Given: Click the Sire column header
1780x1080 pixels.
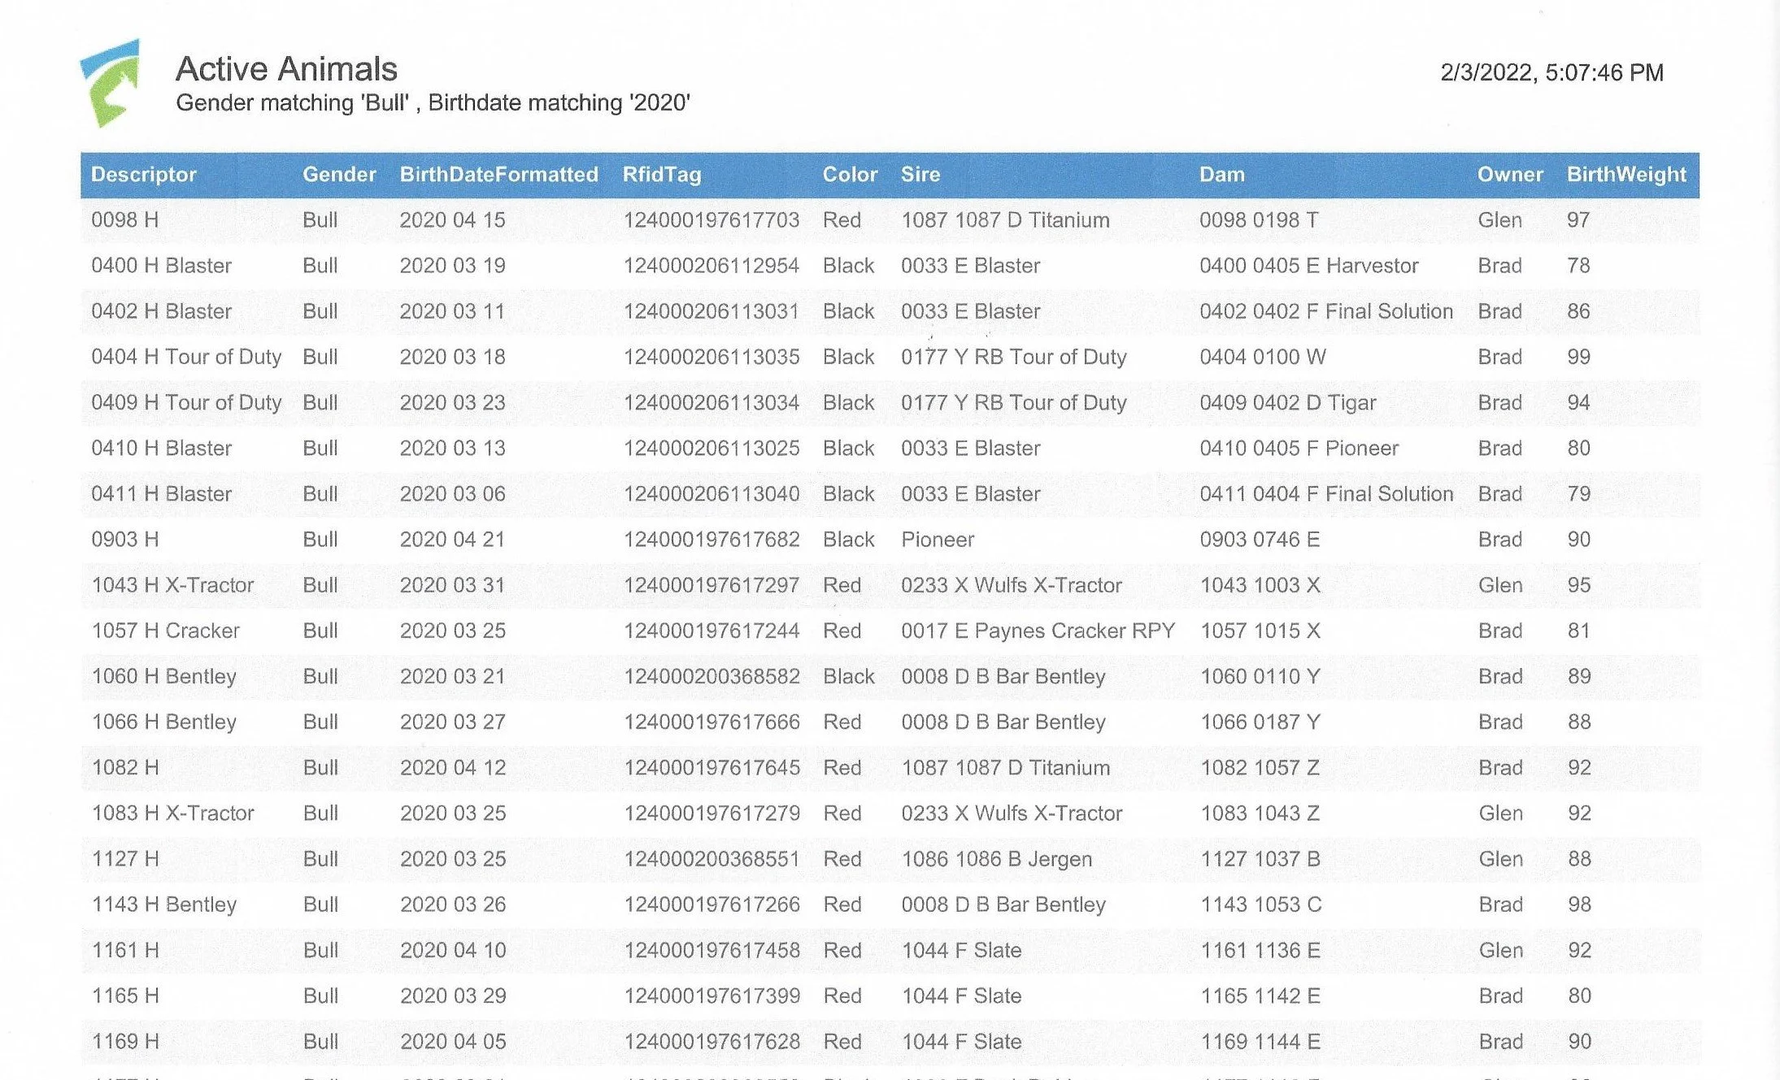Looking at the screenshot, I should point(920,175).
